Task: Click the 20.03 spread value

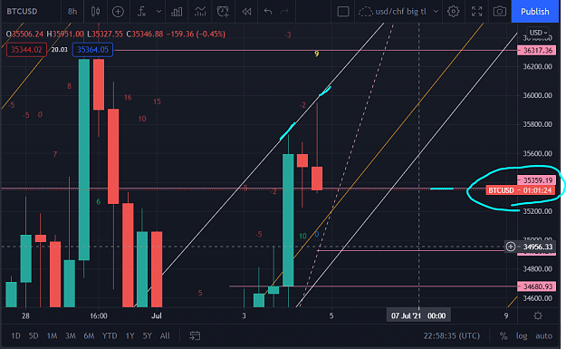Action: [x=59, y=50]
